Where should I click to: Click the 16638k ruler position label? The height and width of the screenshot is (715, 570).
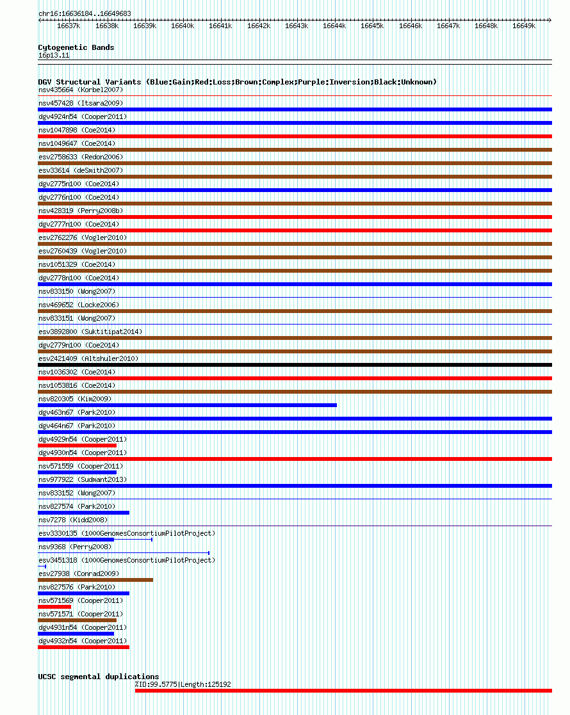[107, 26]
